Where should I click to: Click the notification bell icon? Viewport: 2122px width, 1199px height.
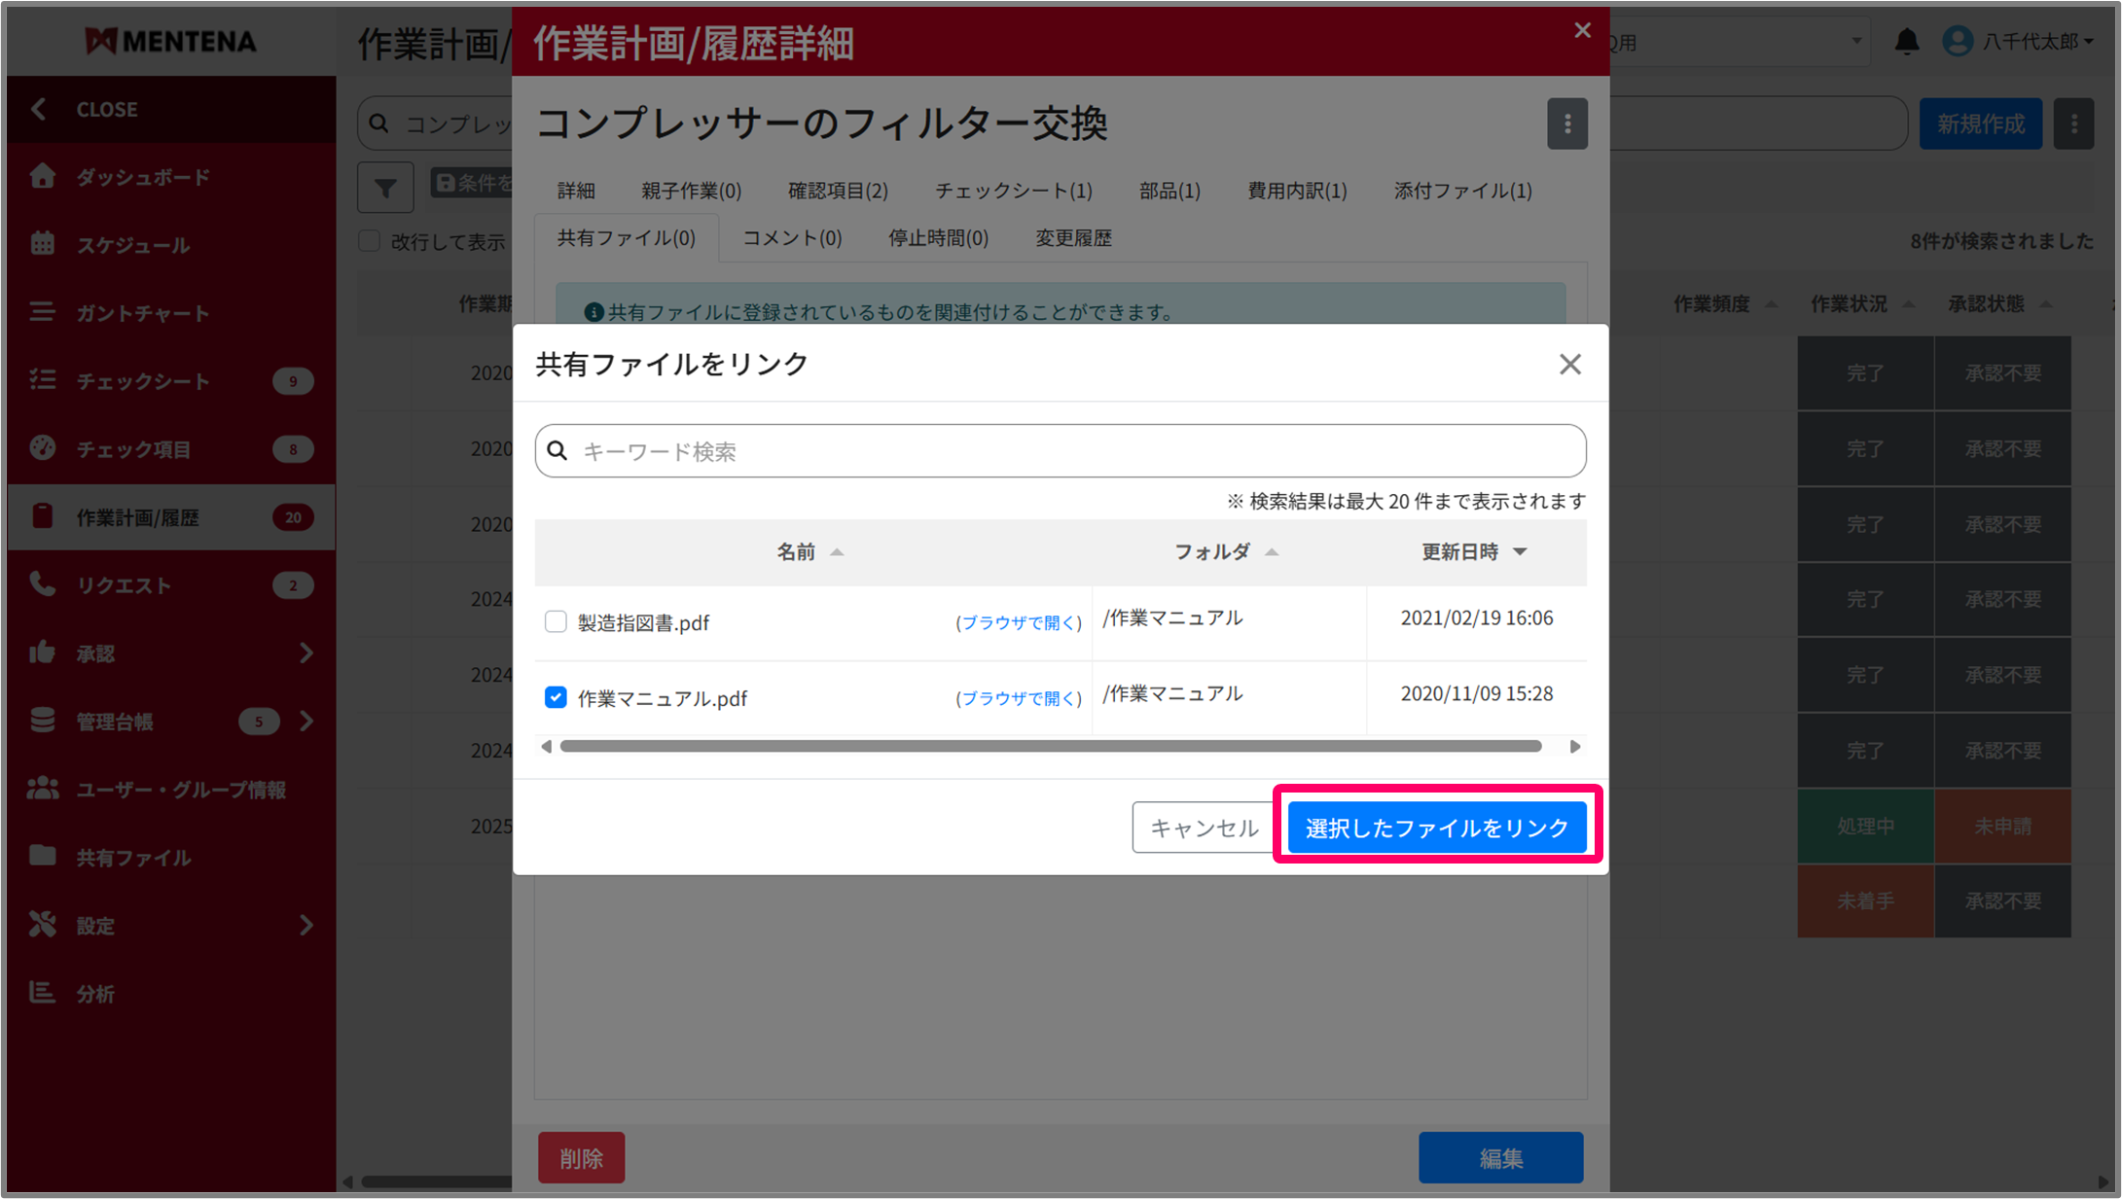coord(1906,42)
